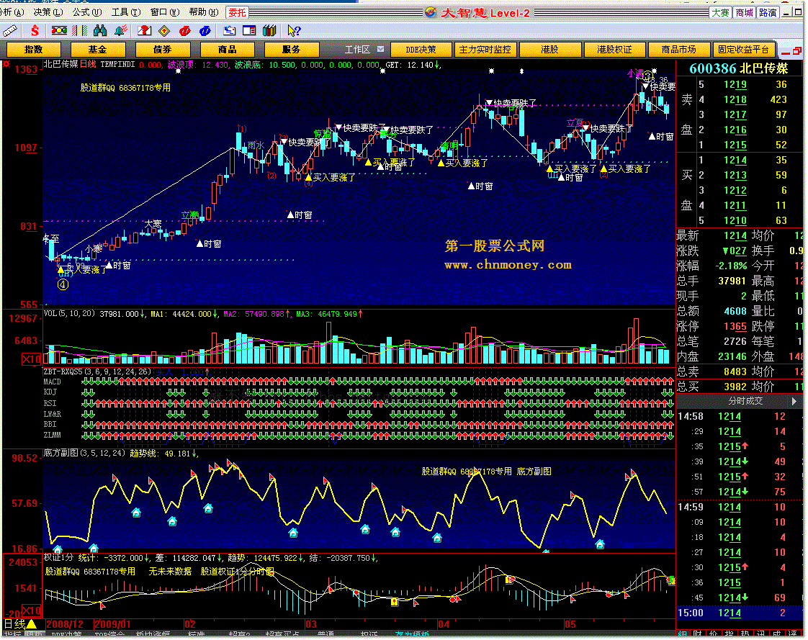This screenshot has width=808, height=640.
Task: Click the 2009/01 date marker on timeline
Action: (x=112, y=624)
